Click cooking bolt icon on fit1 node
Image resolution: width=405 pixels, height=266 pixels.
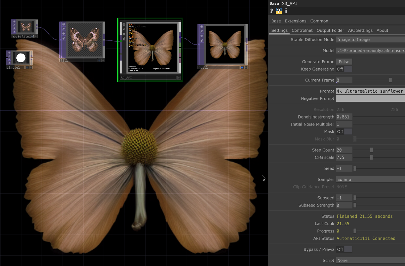coord(63,29)
